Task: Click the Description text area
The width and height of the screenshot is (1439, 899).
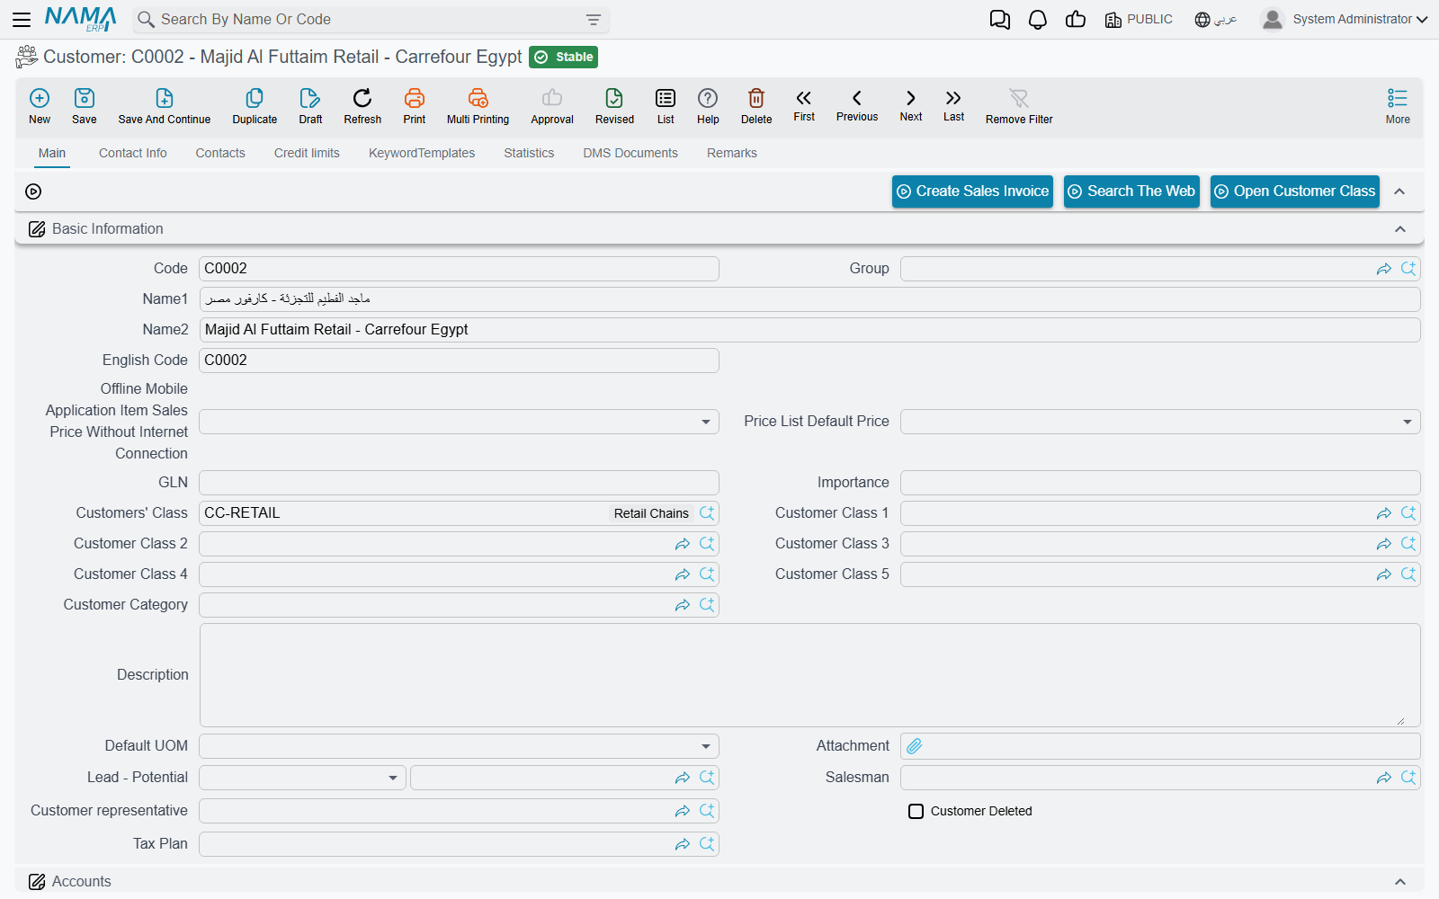Action: (x=809, y=675)
